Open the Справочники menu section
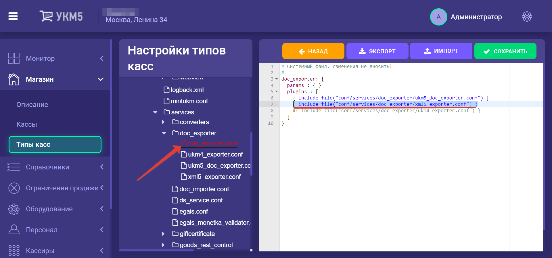Screen dimensions: 552x258 55,167
